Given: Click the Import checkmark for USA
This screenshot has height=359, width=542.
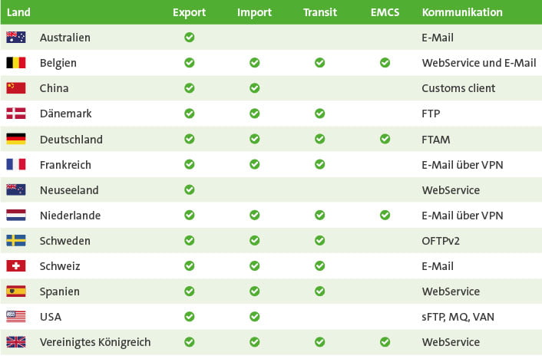Looking at the screenshot, I should click(x=254, y=317).
